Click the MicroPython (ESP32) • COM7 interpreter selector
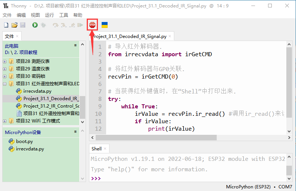Viewport: 296px width, 191px height. [259, 187]
